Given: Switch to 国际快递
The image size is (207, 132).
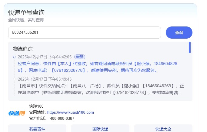Looking at the screenshot, I should pyautogui.click(x=100, y=129).
